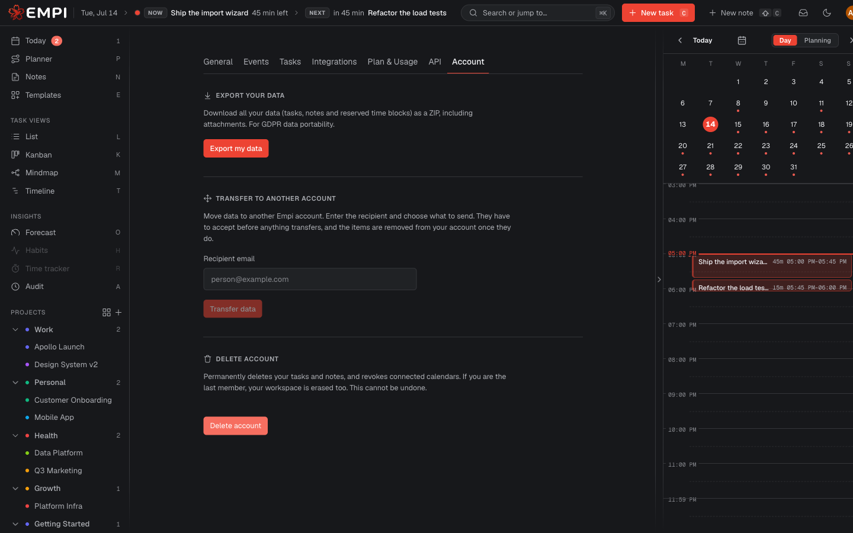Collapse the Health project group
The width and height of the screenshot is (853, 533).
15,435
